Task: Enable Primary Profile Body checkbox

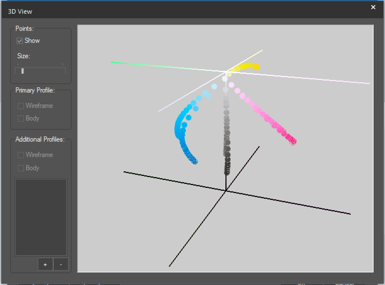Action: 21,119
